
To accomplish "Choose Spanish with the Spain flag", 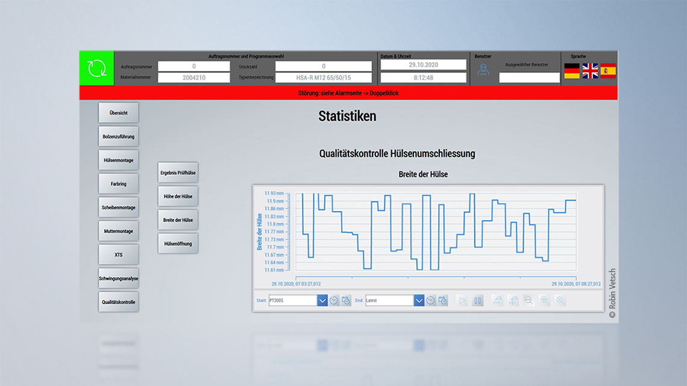I will (x=608, y=71).
